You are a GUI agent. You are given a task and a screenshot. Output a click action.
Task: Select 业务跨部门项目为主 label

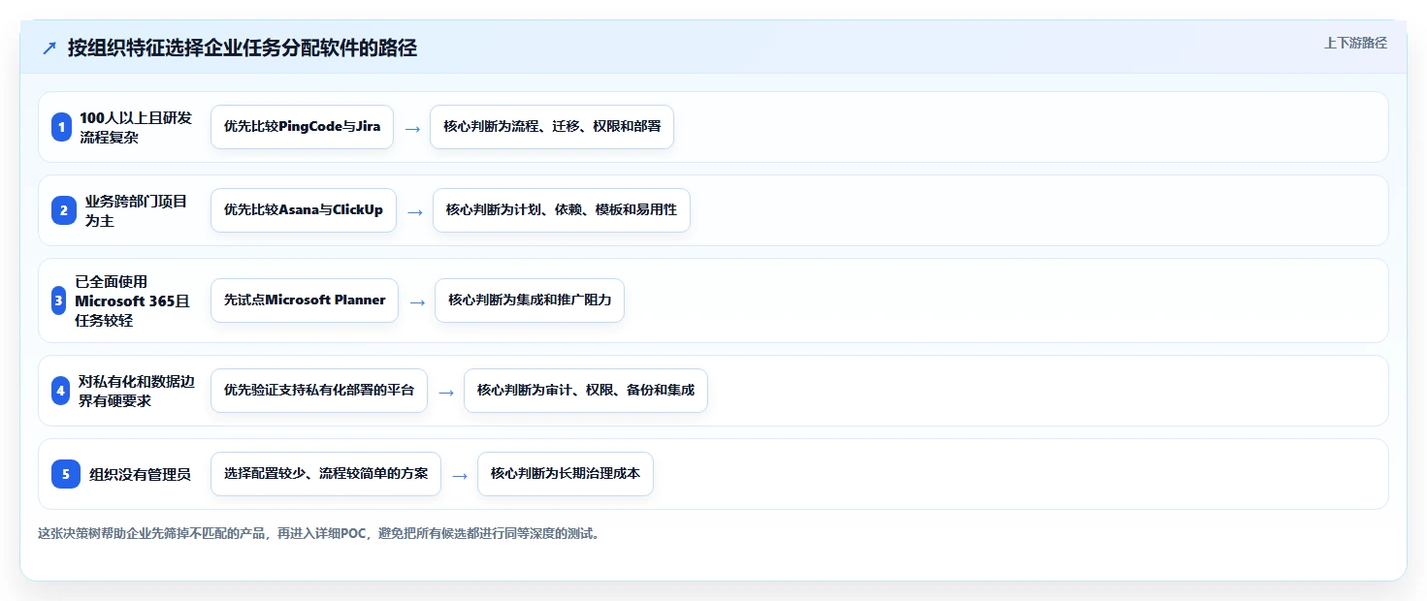137,210
